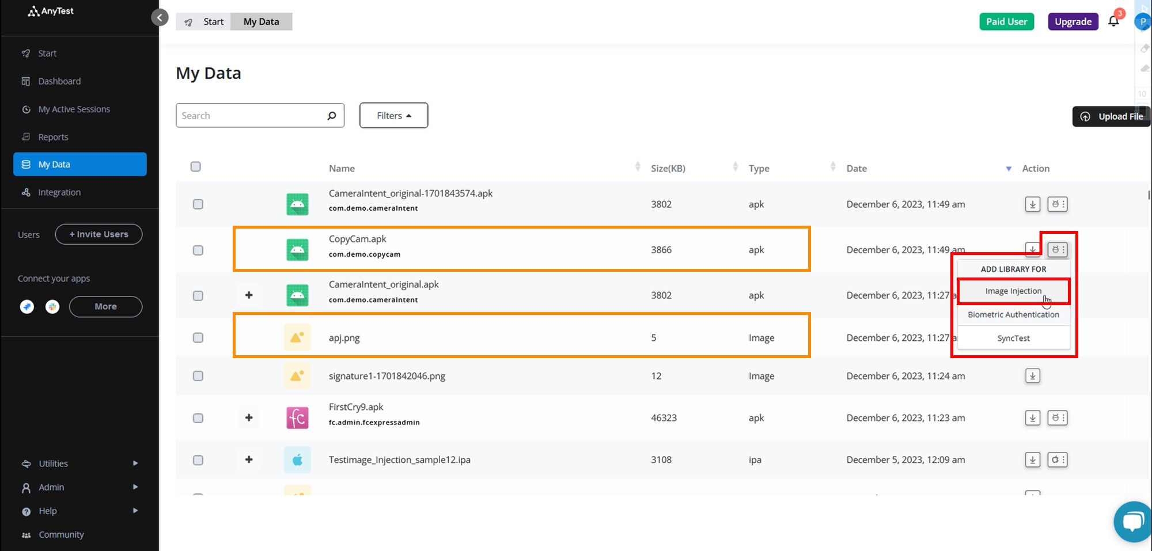Switch to the My Data tab

tap(261, 22)
